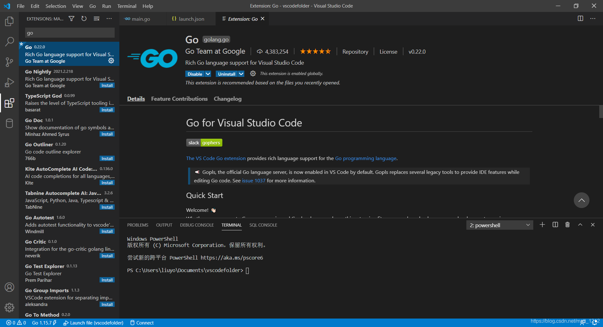Open the Explorer view in activity bar
This screenshot has height=327, width=603.
tap(9, 21)
